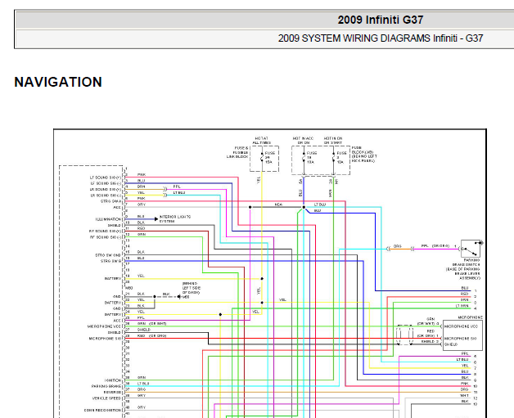
Task: Click the M80 connector label
Action: coord(129,288)
